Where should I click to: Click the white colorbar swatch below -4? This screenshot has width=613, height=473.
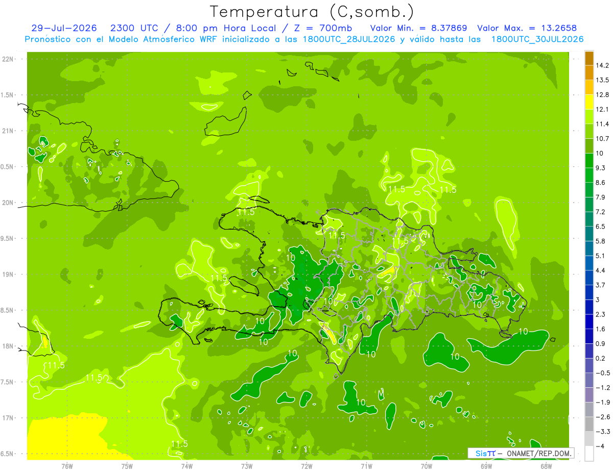(x=589, y=454)
